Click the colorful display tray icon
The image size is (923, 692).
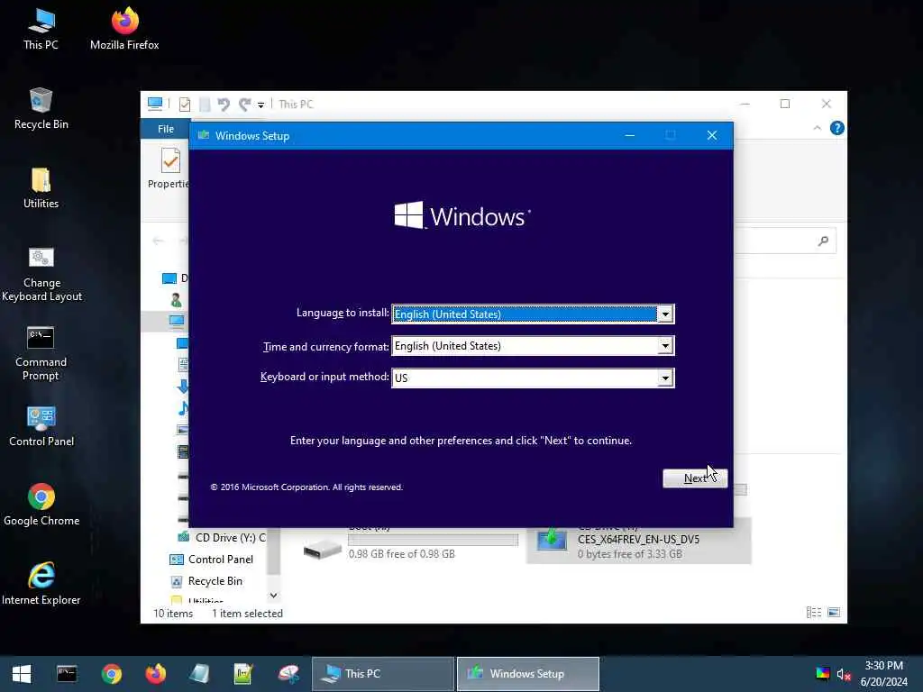click(x=822, y=674)
